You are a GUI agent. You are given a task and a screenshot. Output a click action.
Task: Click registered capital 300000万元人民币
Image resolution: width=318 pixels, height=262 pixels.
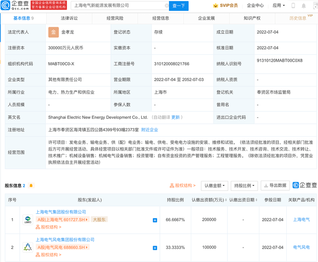pyautogui.click(x=66, y=48)
